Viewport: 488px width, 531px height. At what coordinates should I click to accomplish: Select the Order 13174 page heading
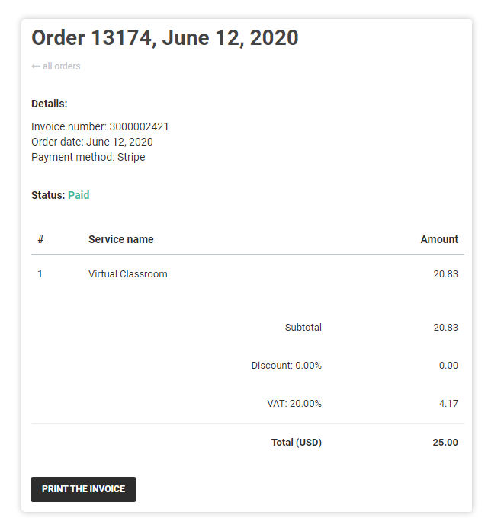pyautogui.click(x=165, y=37)
